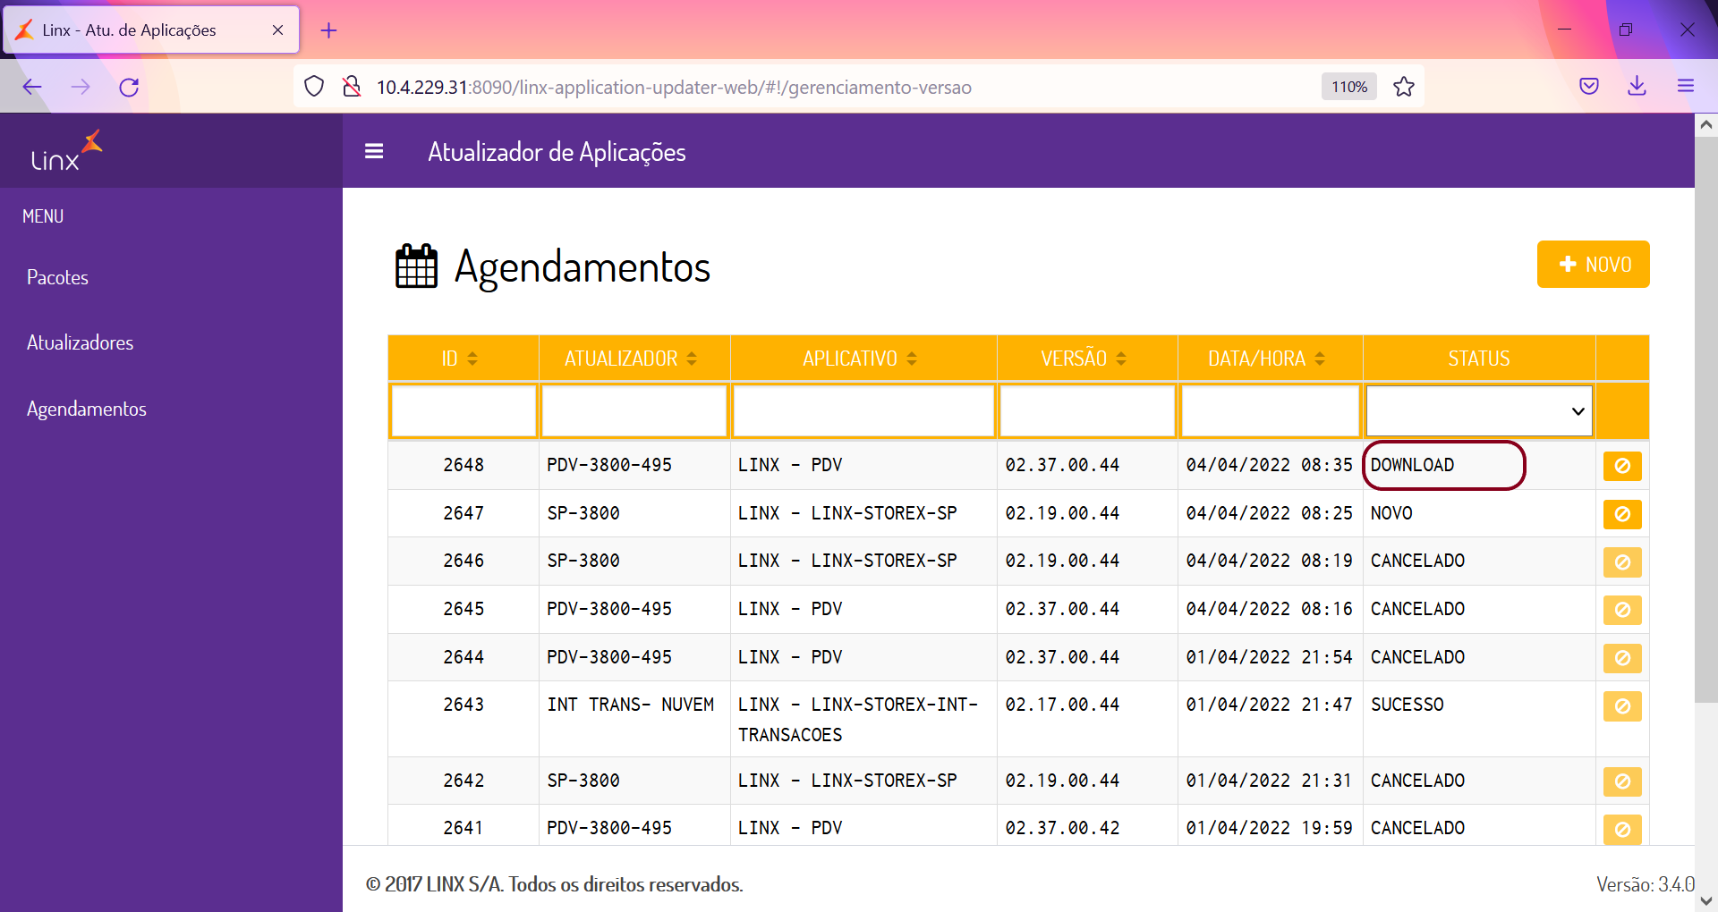Click the ID 2646 cell
This screenshot has width=1718, height=912.
(x=464, y=561)
